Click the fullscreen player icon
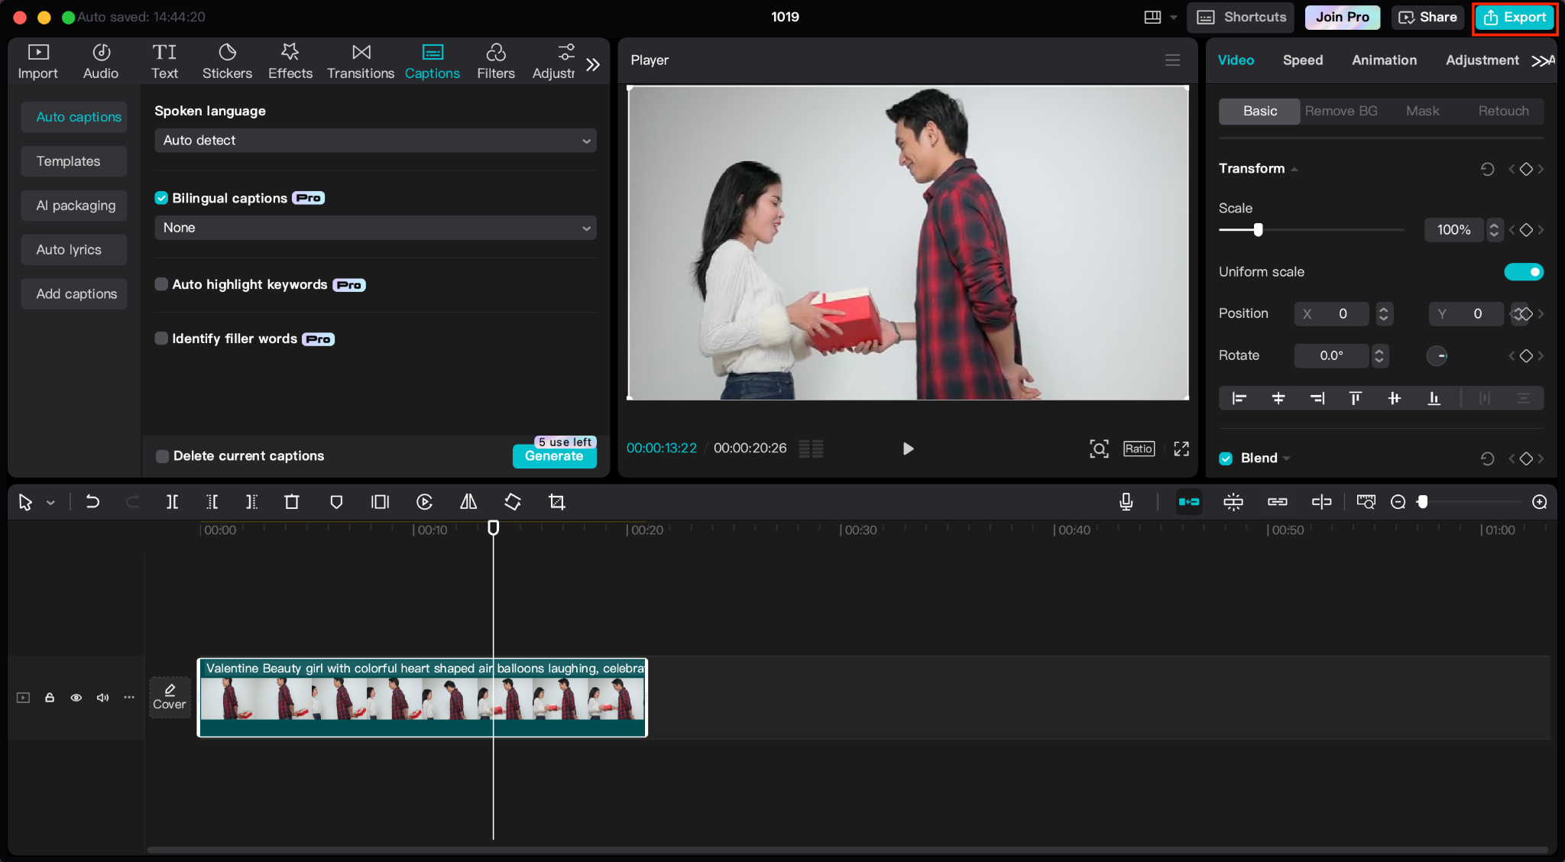The image size is (1565, 862). coord(1181,449)
